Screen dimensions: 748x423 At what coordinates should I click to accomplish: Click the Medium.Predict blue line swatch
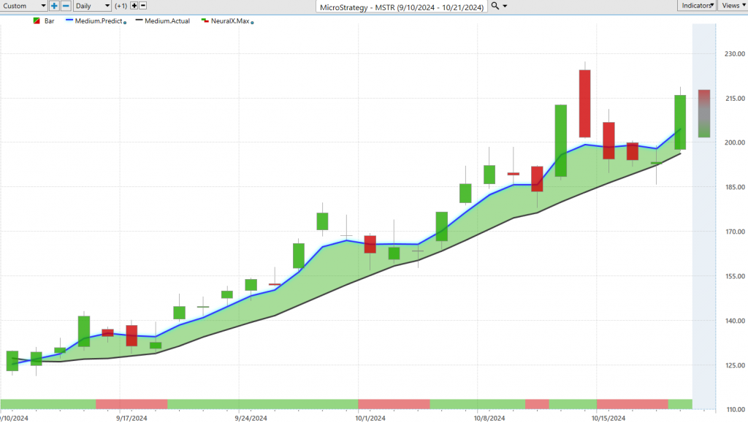[69, 20]
